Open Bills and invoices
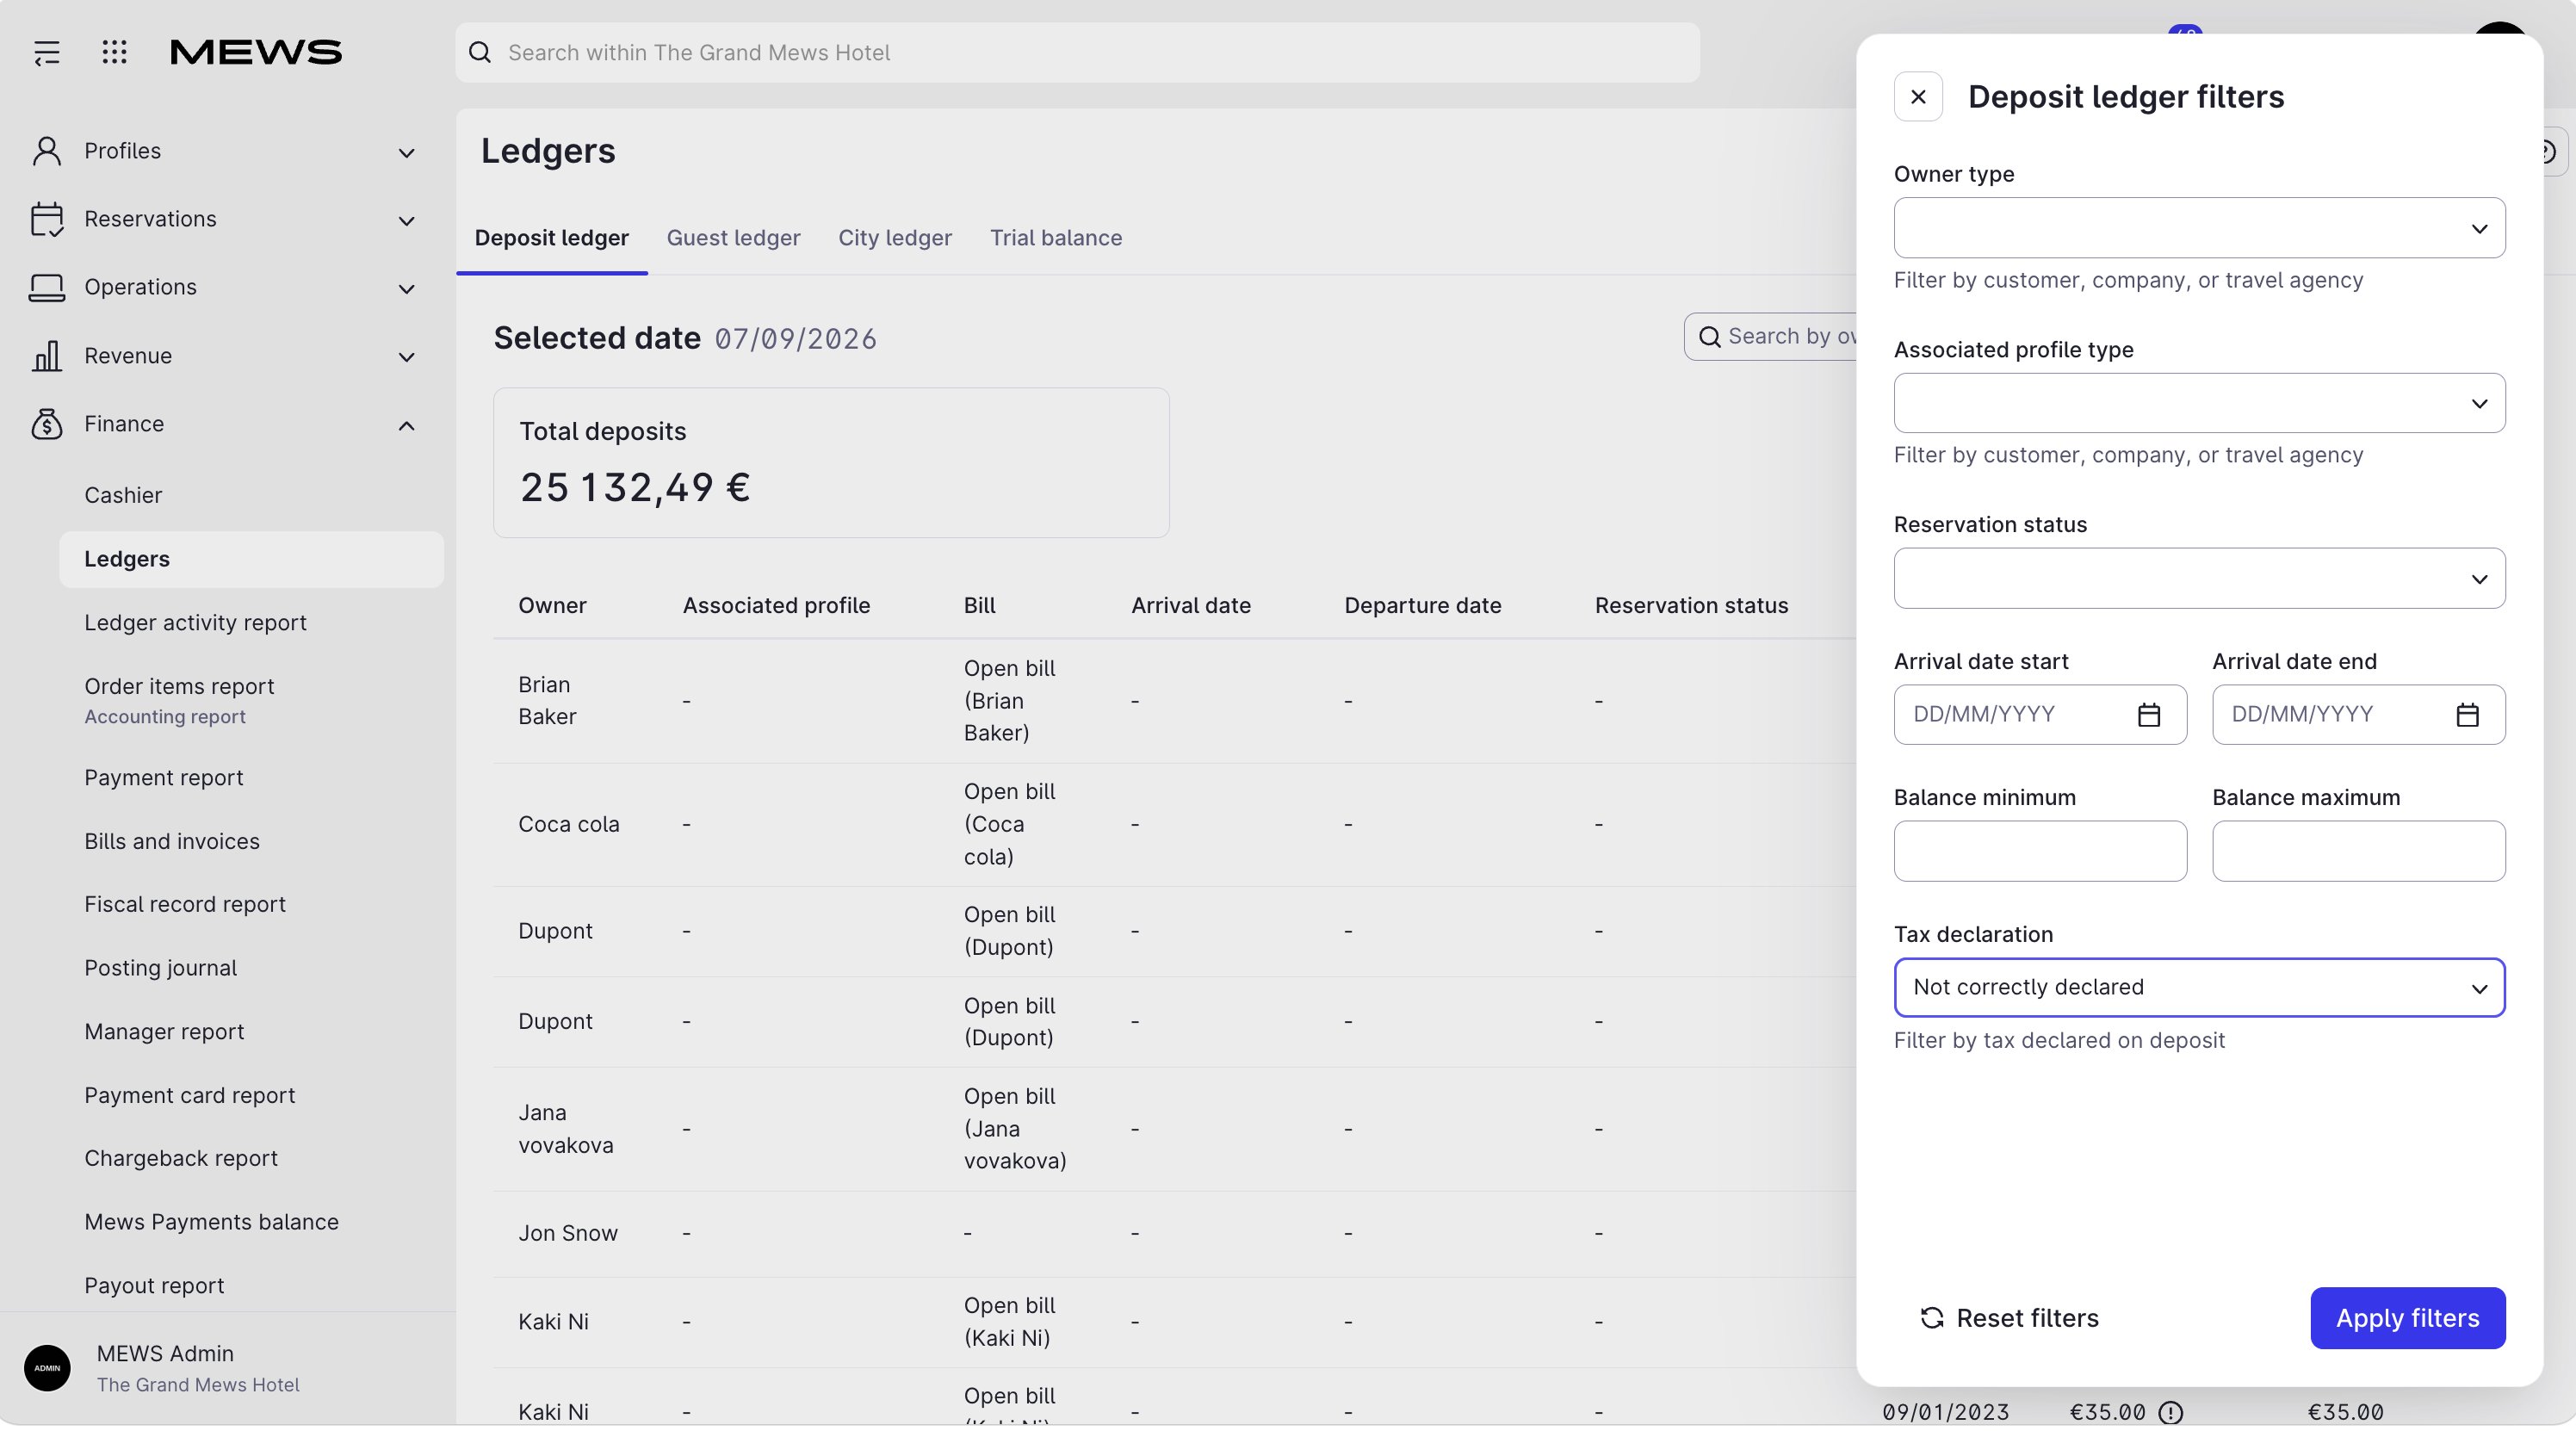Screen dimensions: 2576x1431 click(x=172, y=842)
